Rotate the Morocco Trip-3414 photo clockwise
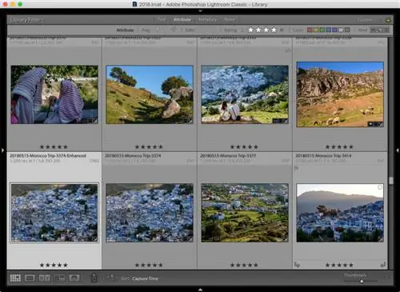400x292 pixels. pos(383,265)
